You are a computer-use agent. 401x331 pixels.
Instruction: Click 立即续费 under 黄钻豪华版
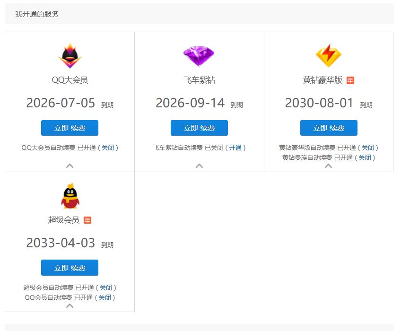pos(329,128)
